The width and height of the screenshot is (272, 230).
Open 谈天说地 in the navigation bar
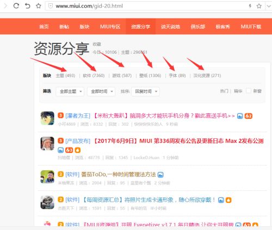[170, 27]
